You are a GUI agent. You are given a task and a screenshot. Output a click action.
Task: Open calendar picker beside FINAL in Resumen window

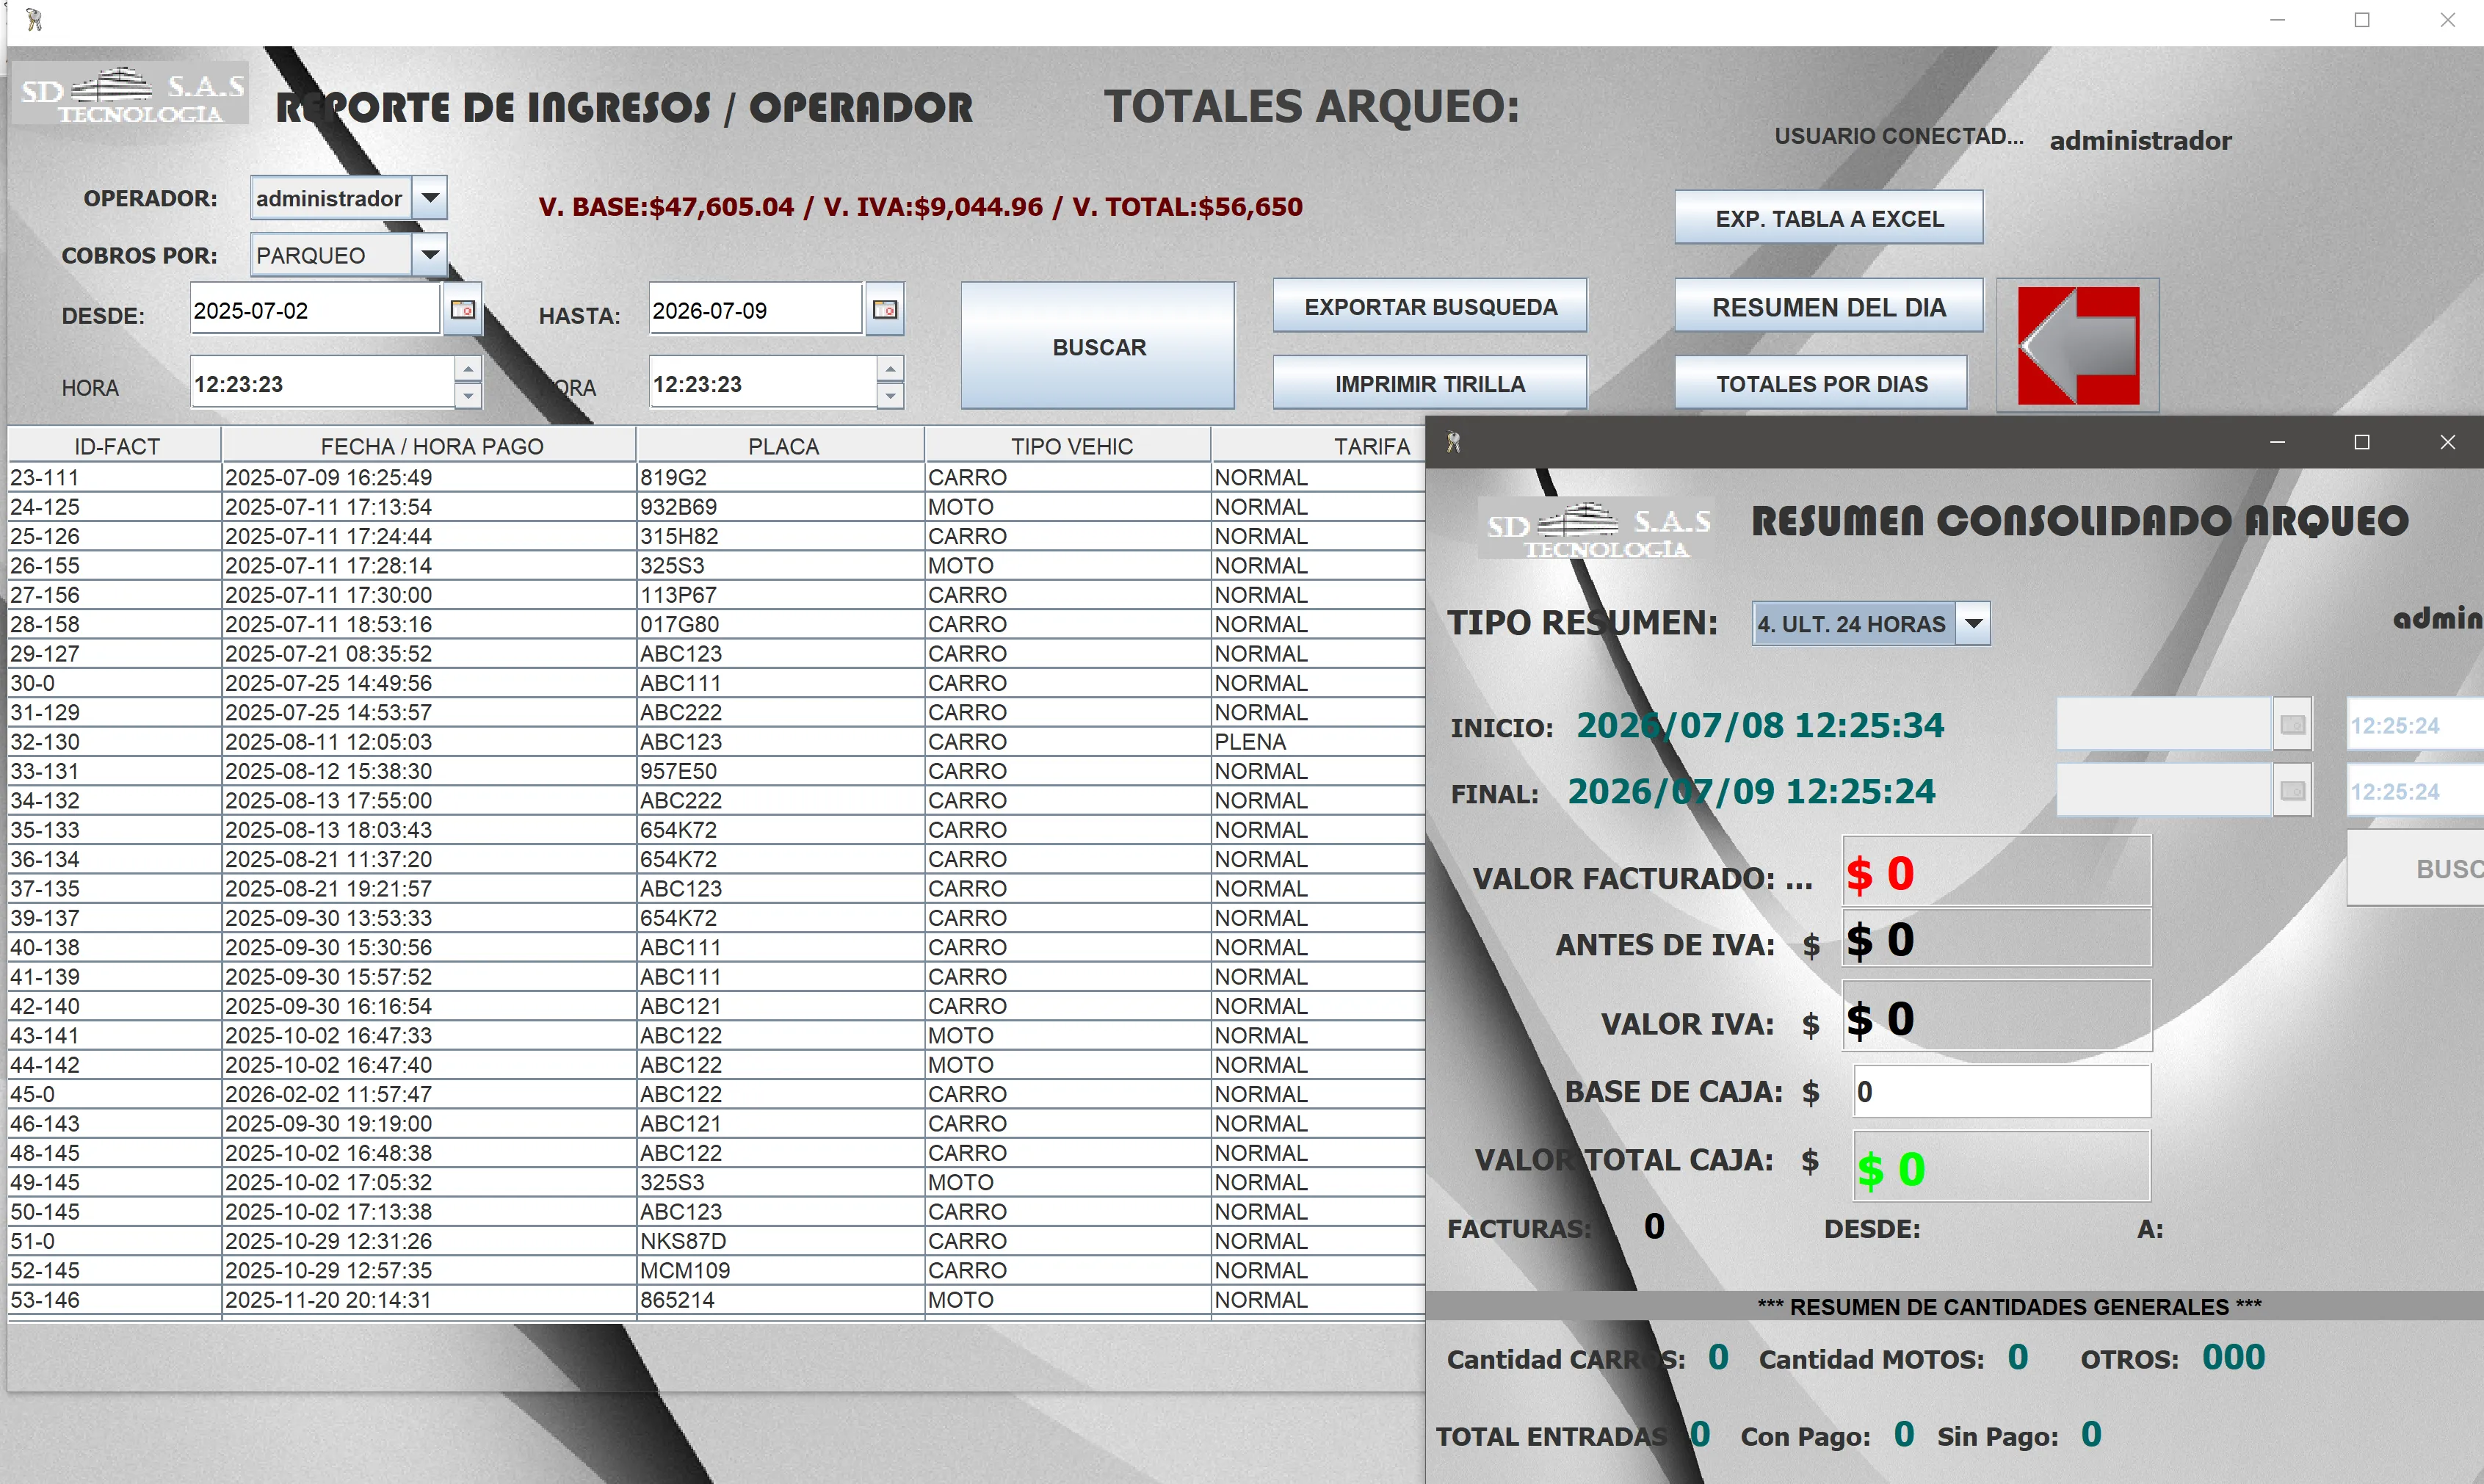pos(2292,791)
